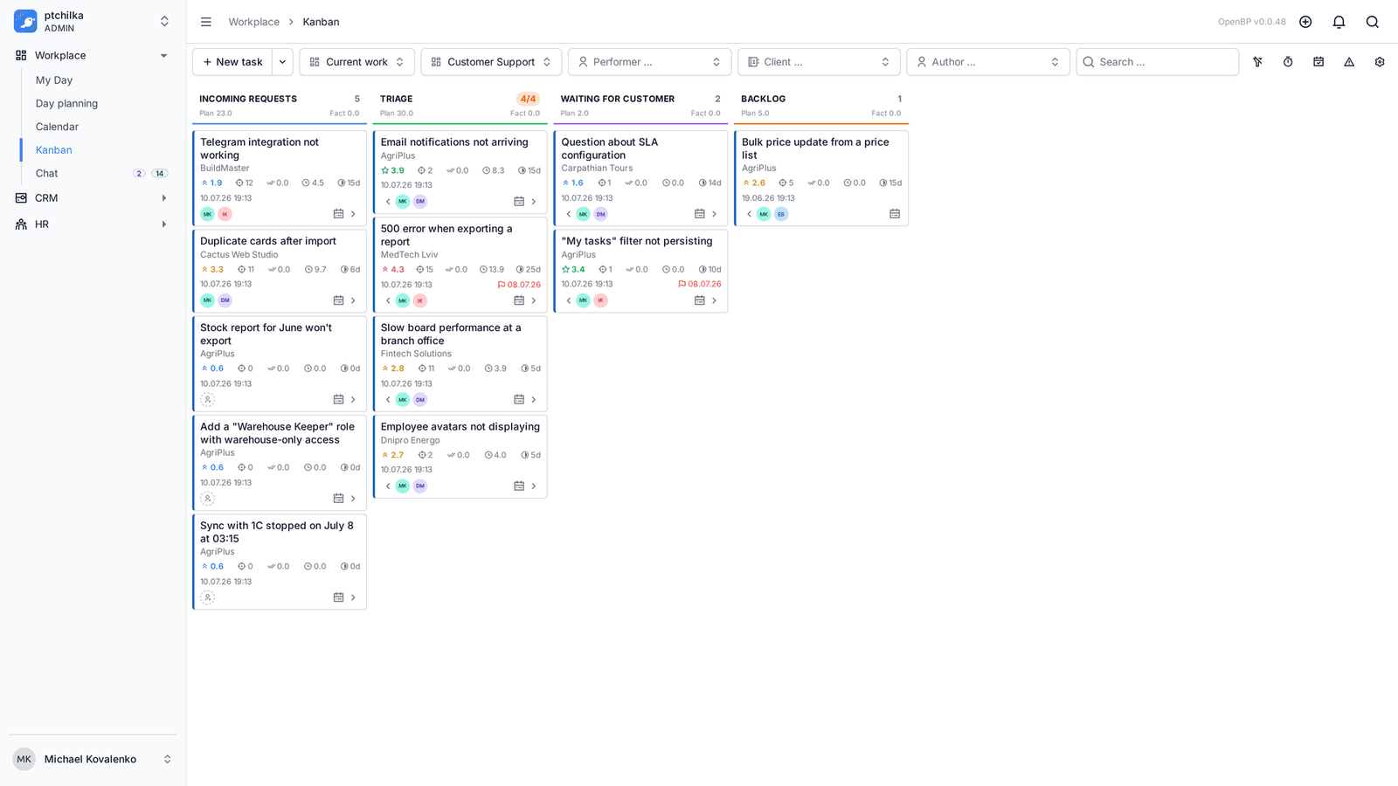
Task: Click calendar icon on Warehouse Keeper card
Action: [x=338, y=499]
